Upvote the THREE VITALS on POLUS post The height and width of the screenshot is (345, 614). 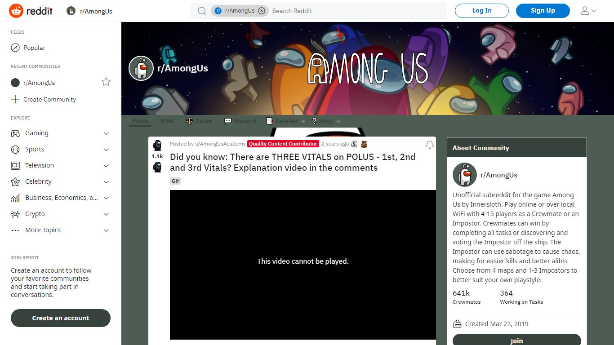(157, 145)
